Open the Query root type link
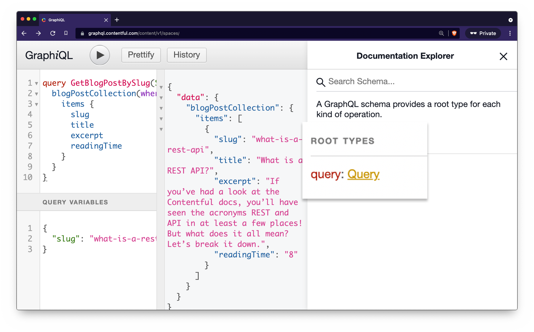This screenshot has height=332, width=534. [363, 174]
